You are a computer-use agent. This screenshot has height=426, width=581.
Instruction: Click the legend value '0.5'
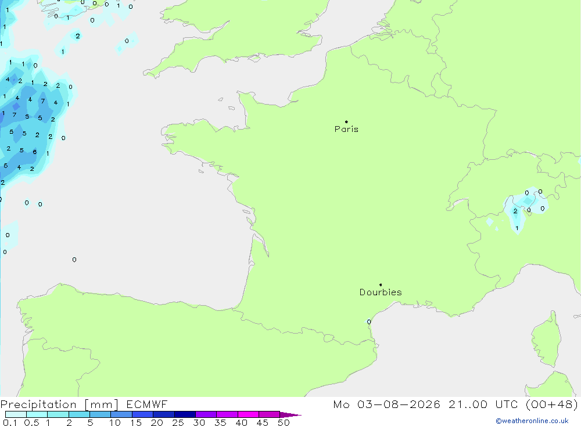(31, 423)
